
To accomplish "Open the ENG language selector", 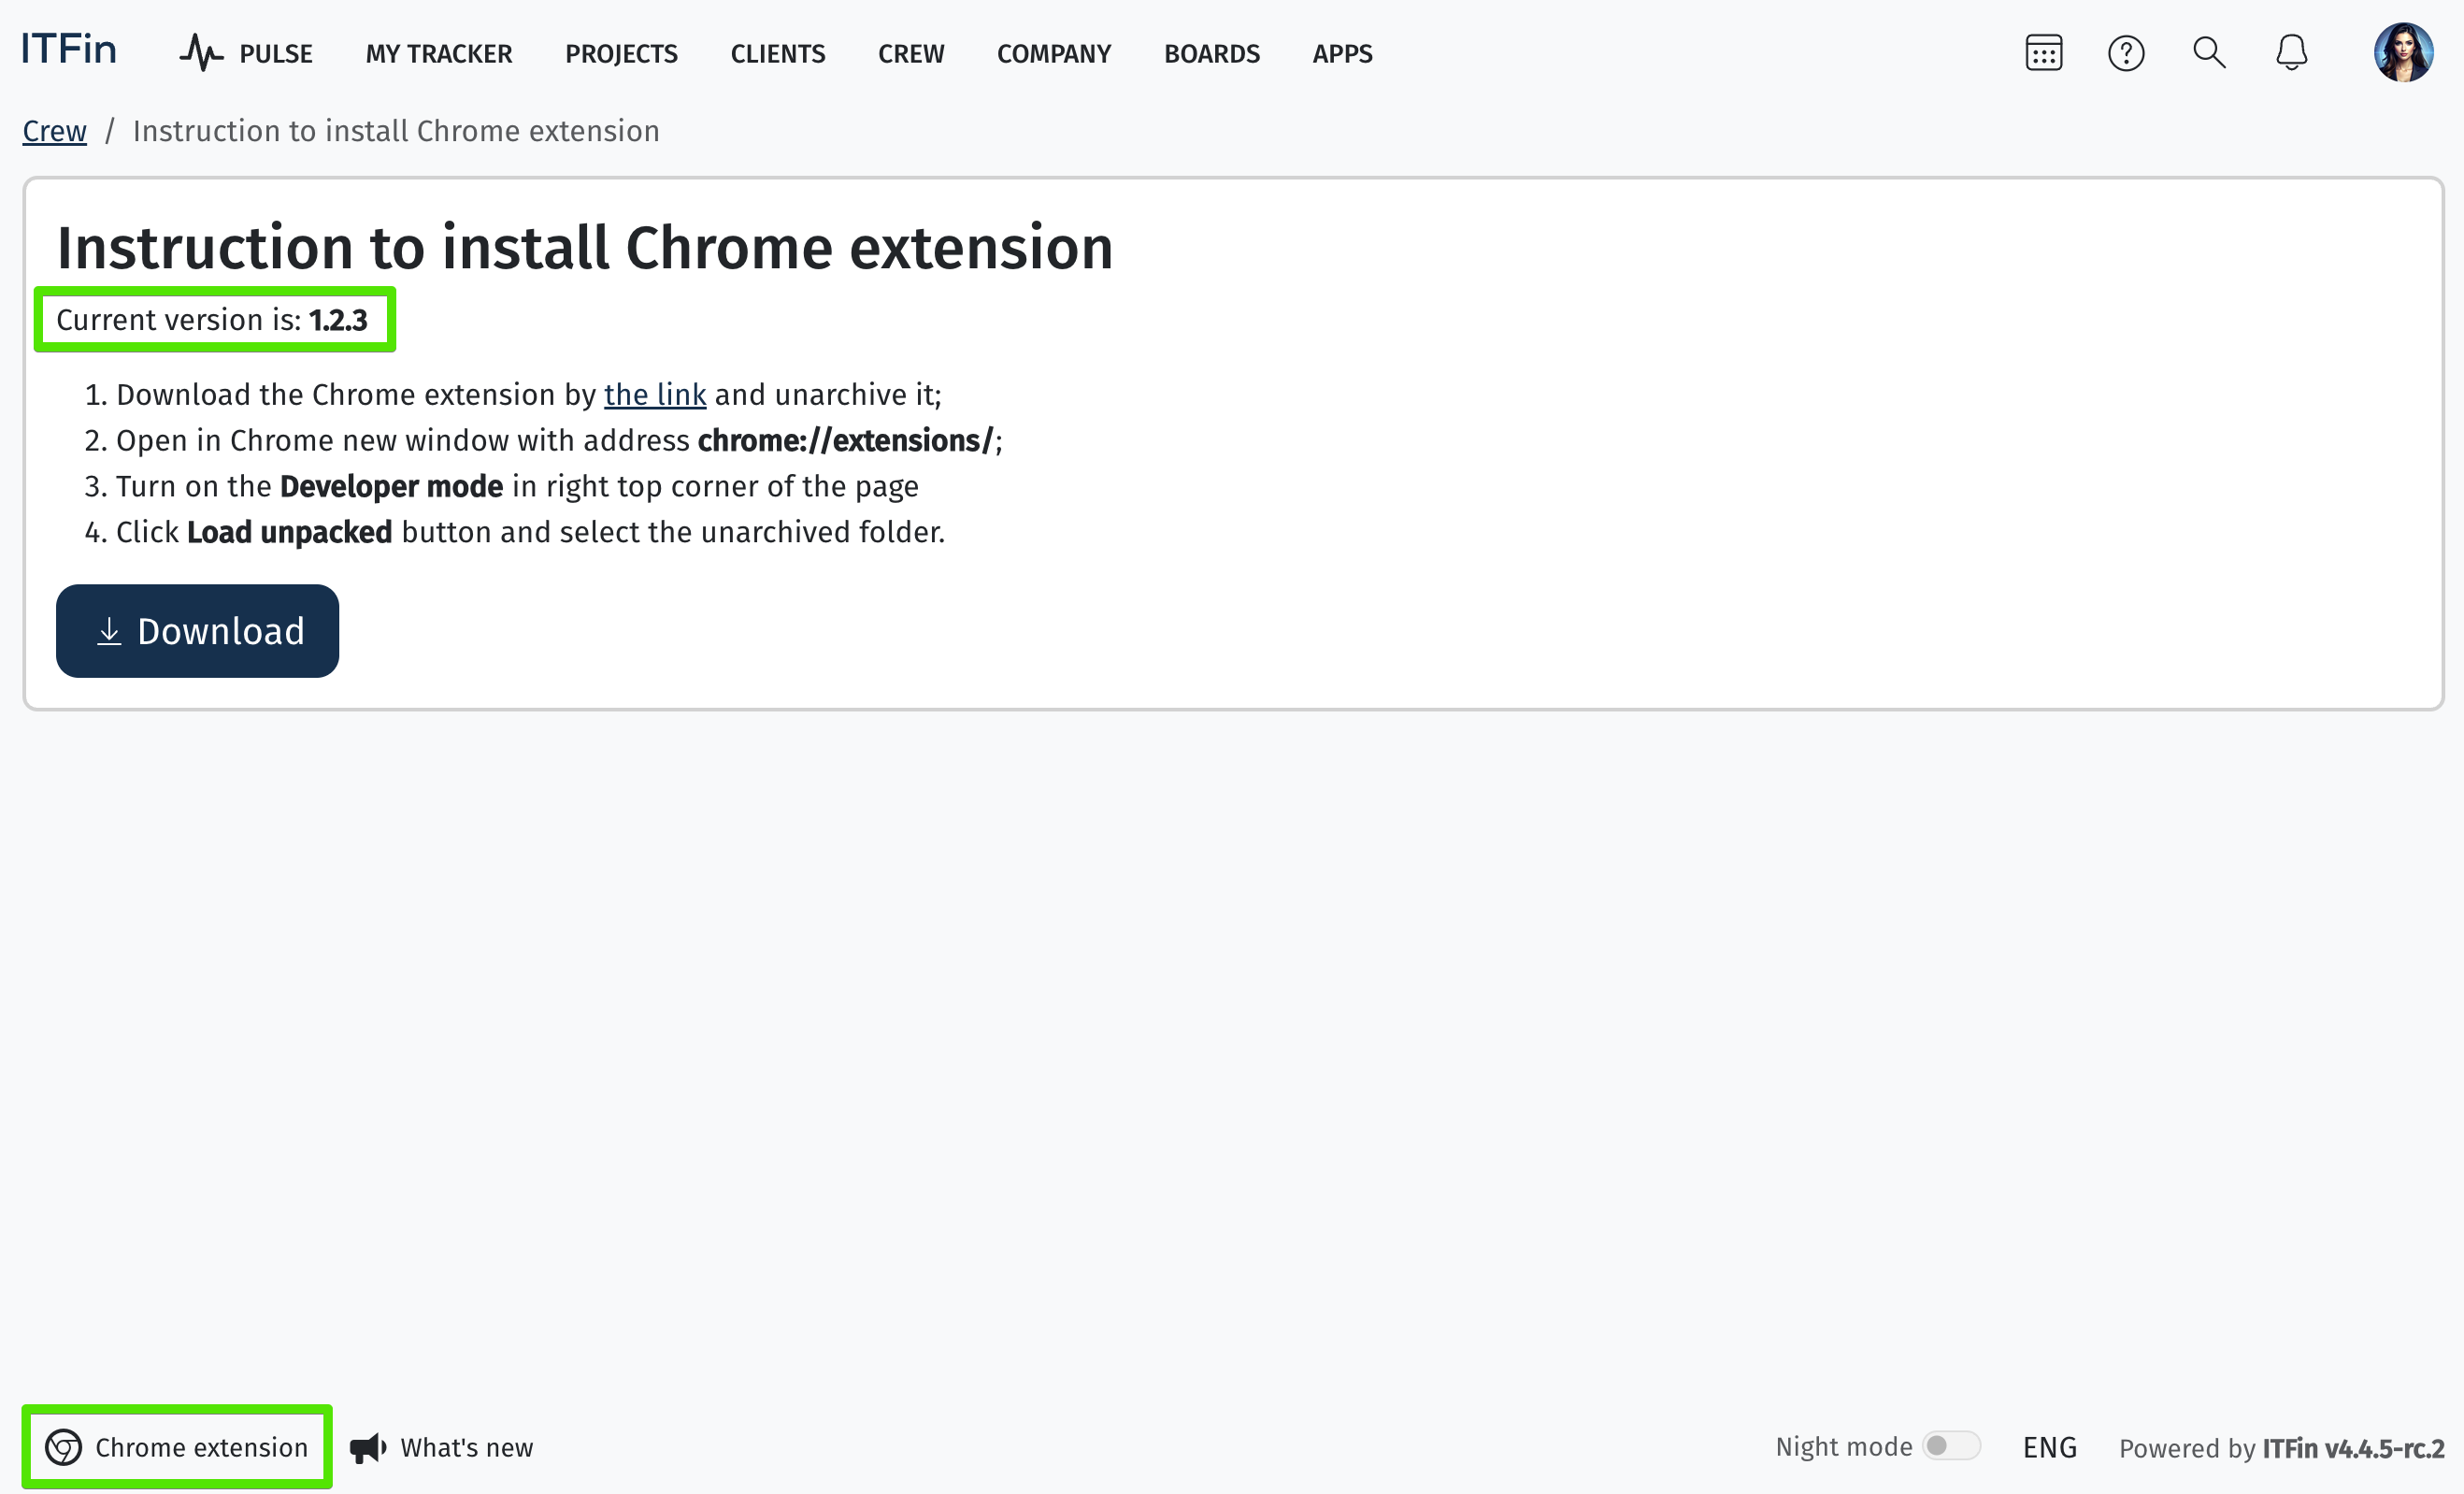I will coord(2049,1447).
